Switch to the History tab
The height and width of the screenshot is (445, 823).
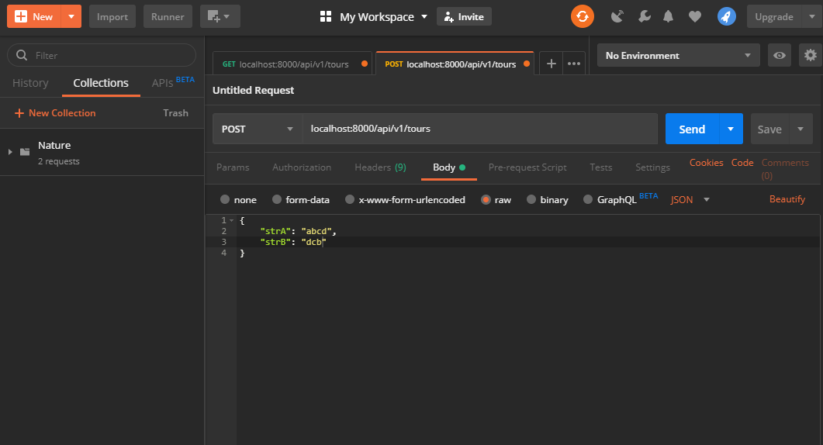coord(30,83)
